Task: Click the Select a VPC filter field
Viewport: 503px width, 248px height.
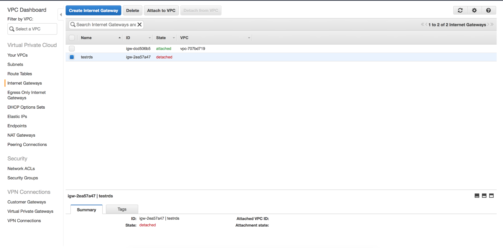Action: pyautogui.click(x=32, y=29)
